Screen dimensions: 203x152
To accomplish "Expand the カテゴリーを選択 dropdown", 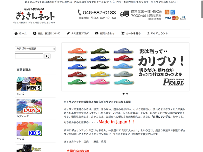I will tap(35, 49).
